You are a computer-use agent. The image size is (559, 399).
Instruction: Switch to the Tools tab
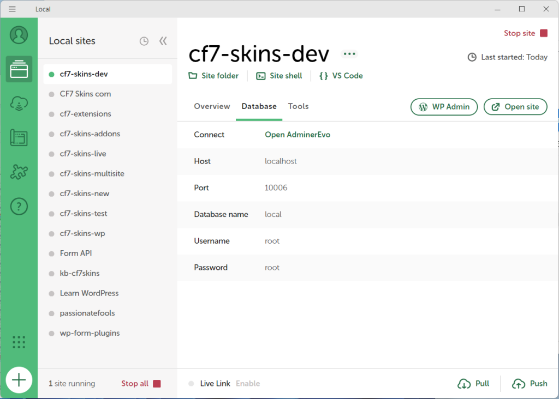tap(299, 106)
